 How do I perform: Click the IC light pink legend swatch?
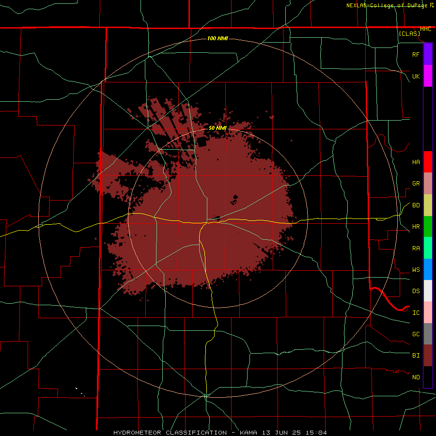click(x=428, y=312)
